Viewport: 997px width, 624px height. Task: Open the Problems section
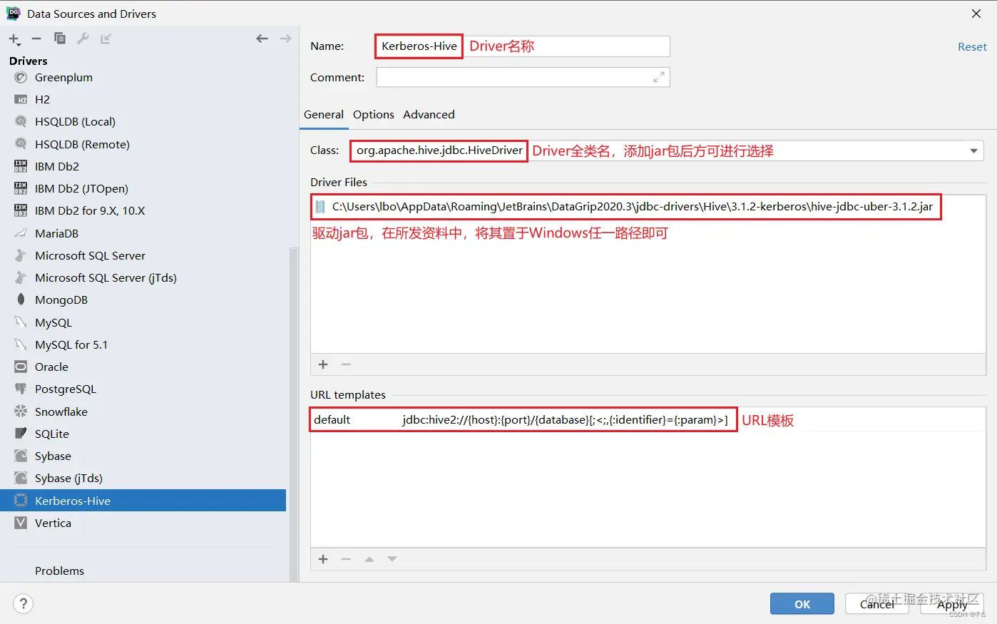pos(59,571)
